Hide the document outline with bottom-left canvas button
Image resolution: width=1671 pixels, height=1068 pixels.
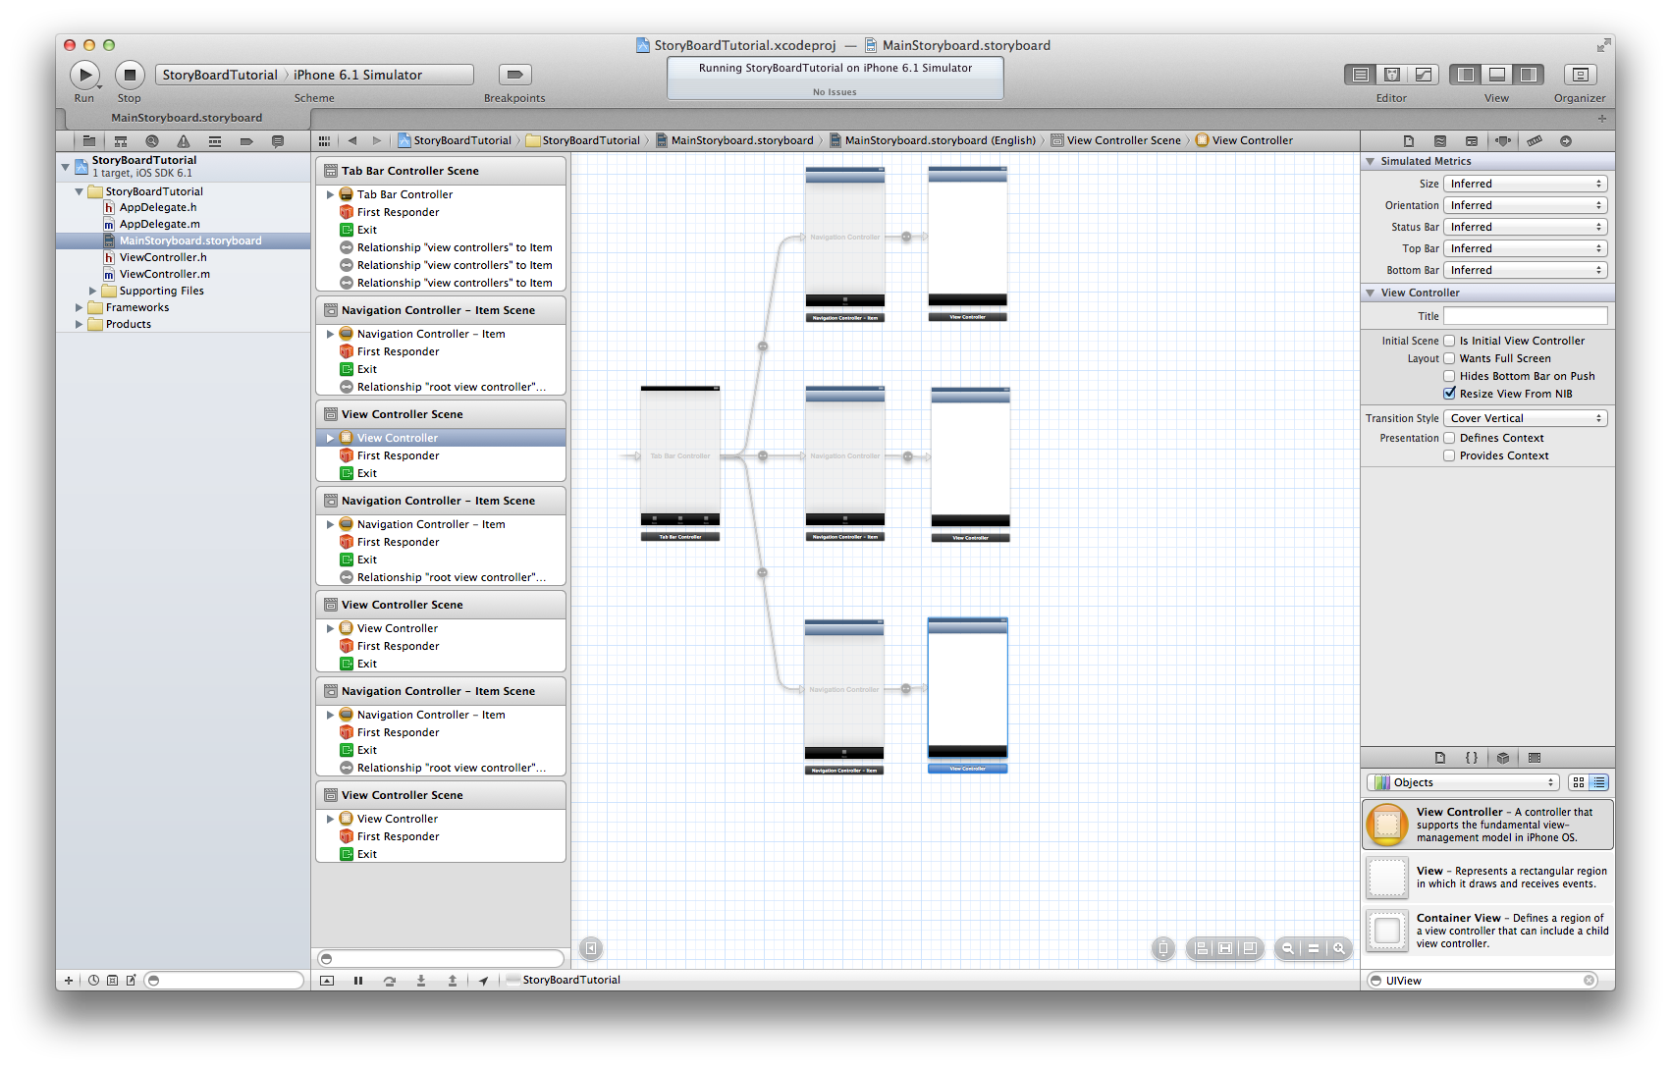tap(590, 948)
